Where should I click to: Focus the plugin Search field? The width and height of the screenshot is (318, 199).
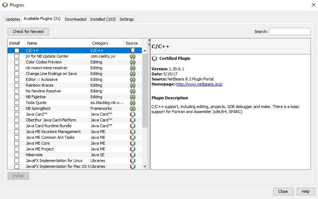point(290,32)
